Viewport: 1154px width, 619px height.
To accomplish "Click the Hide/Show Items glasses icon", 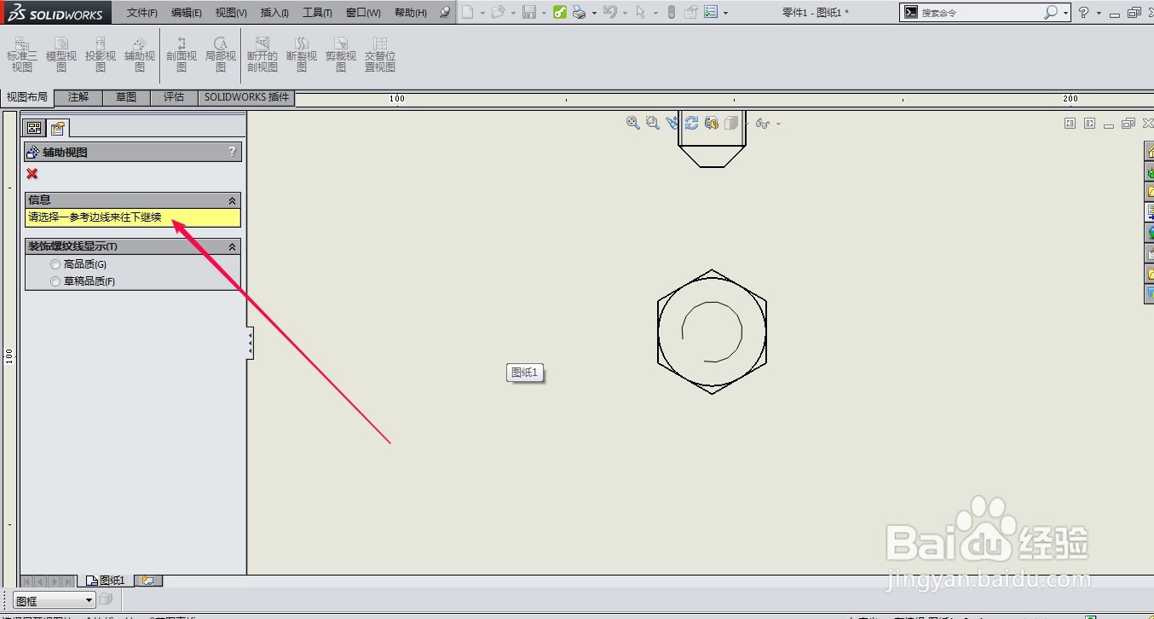I will 762,124.
